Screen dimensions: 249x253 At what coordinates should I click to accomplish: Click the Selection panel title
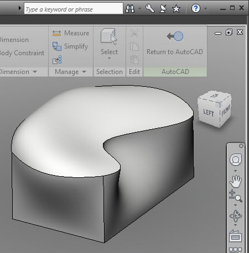110,72
